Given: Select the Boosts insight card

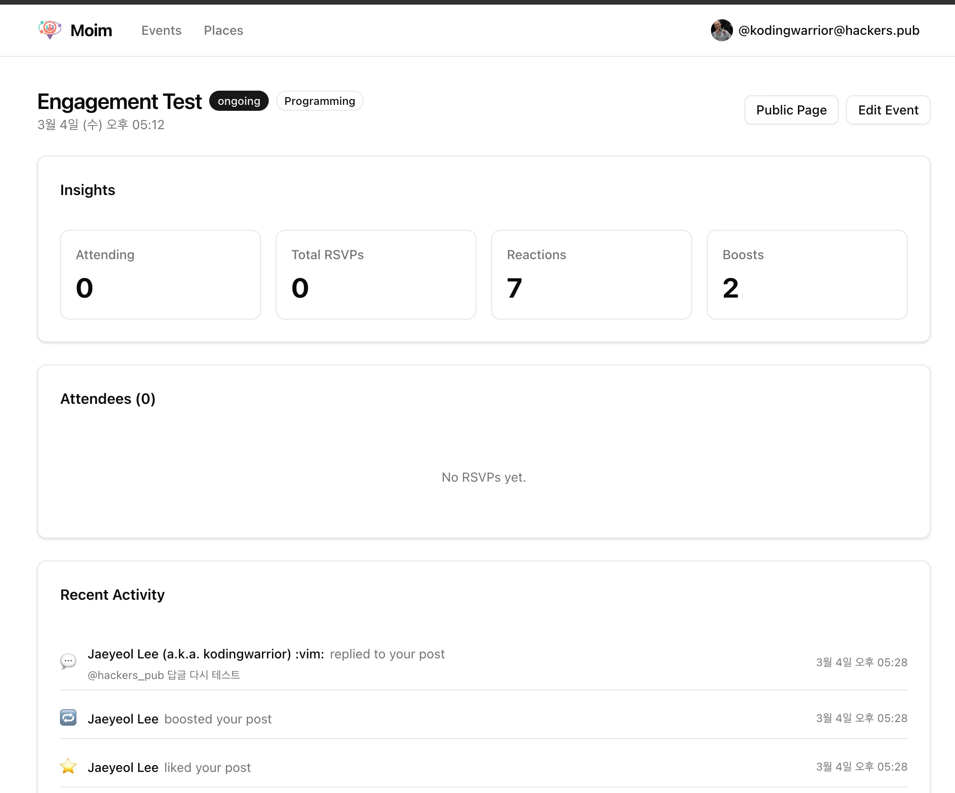Looking at the screenshot, I should [807, 274].
